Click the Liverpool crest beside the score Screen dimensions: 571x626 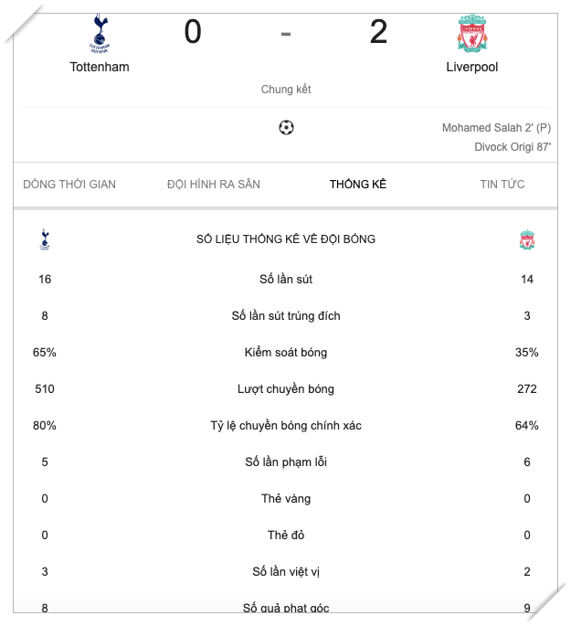(472, 33)
